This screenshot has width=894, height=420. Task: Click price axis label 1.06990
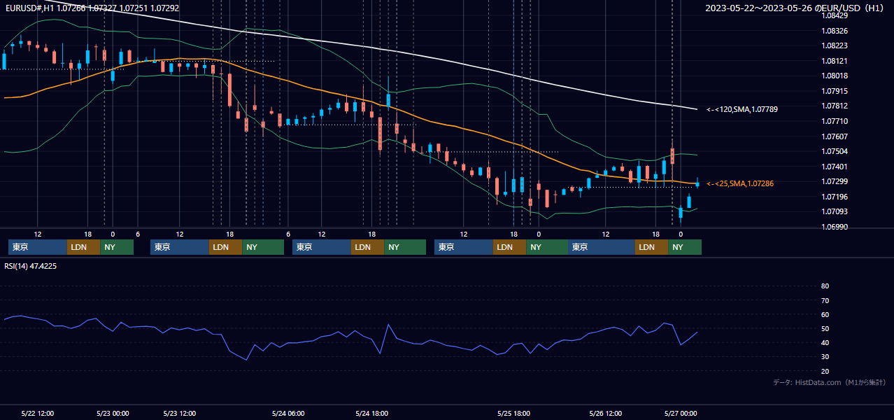coord(834,227)
